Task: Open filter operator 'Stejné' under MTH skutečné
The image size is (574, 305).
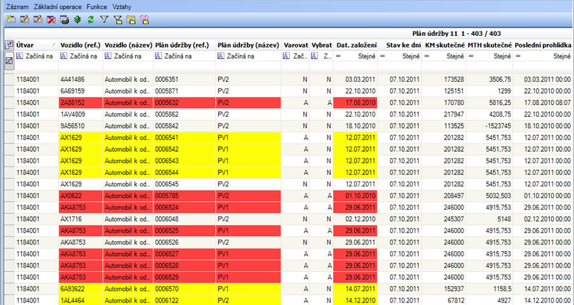Action: (x=489, y=56)
